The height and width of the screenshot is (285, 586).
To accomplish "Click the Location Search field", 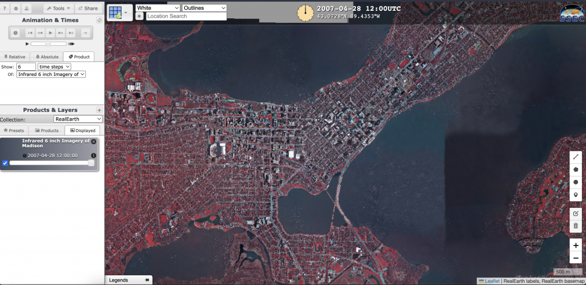I will pyautogui.click(x=186, y=16).
